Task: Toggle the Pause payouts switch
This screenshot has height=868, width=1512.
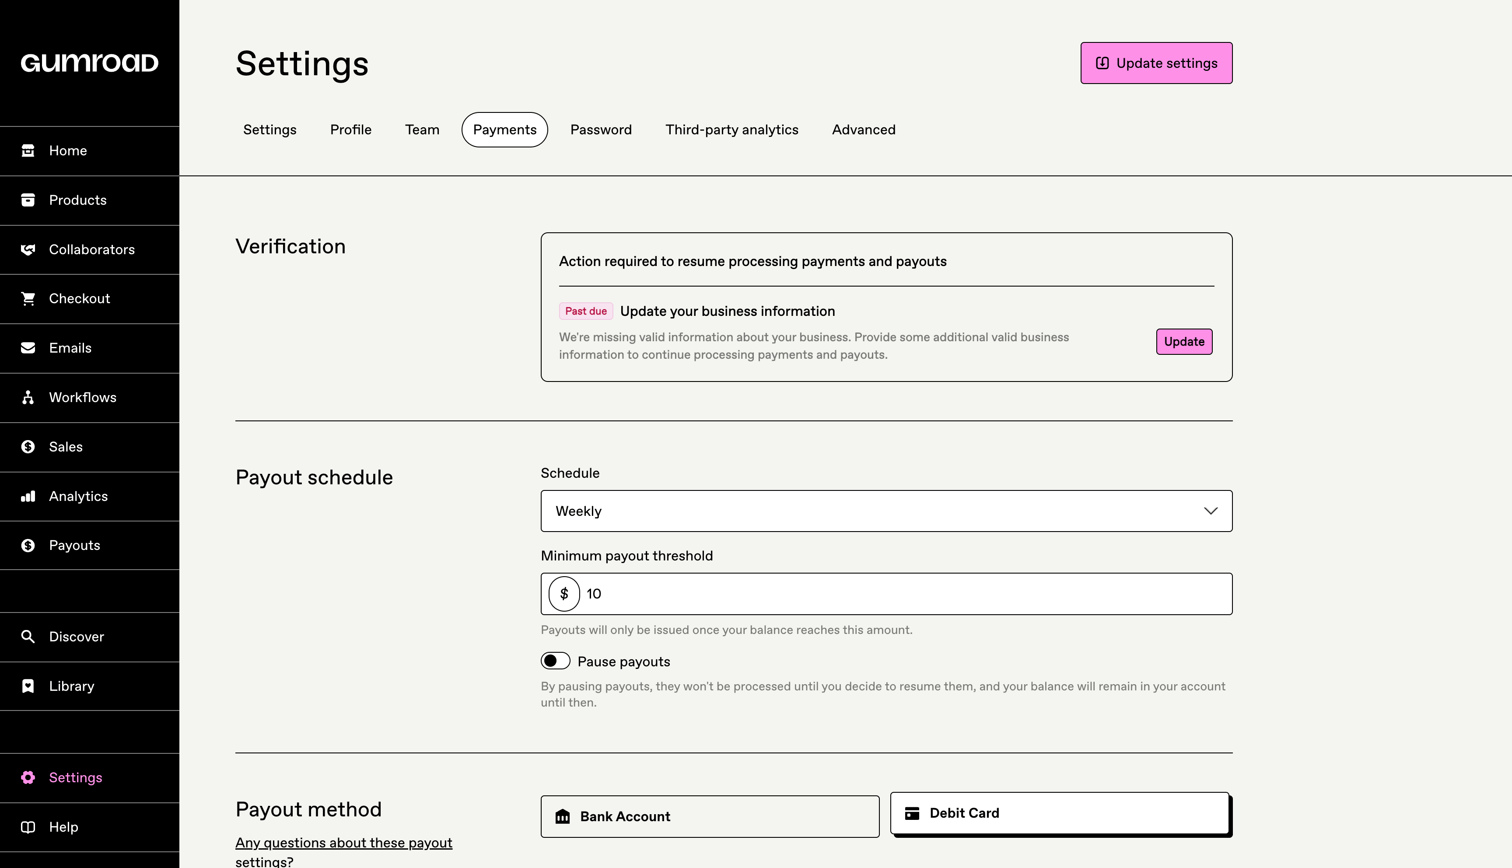Action: (x=555, y=661)
